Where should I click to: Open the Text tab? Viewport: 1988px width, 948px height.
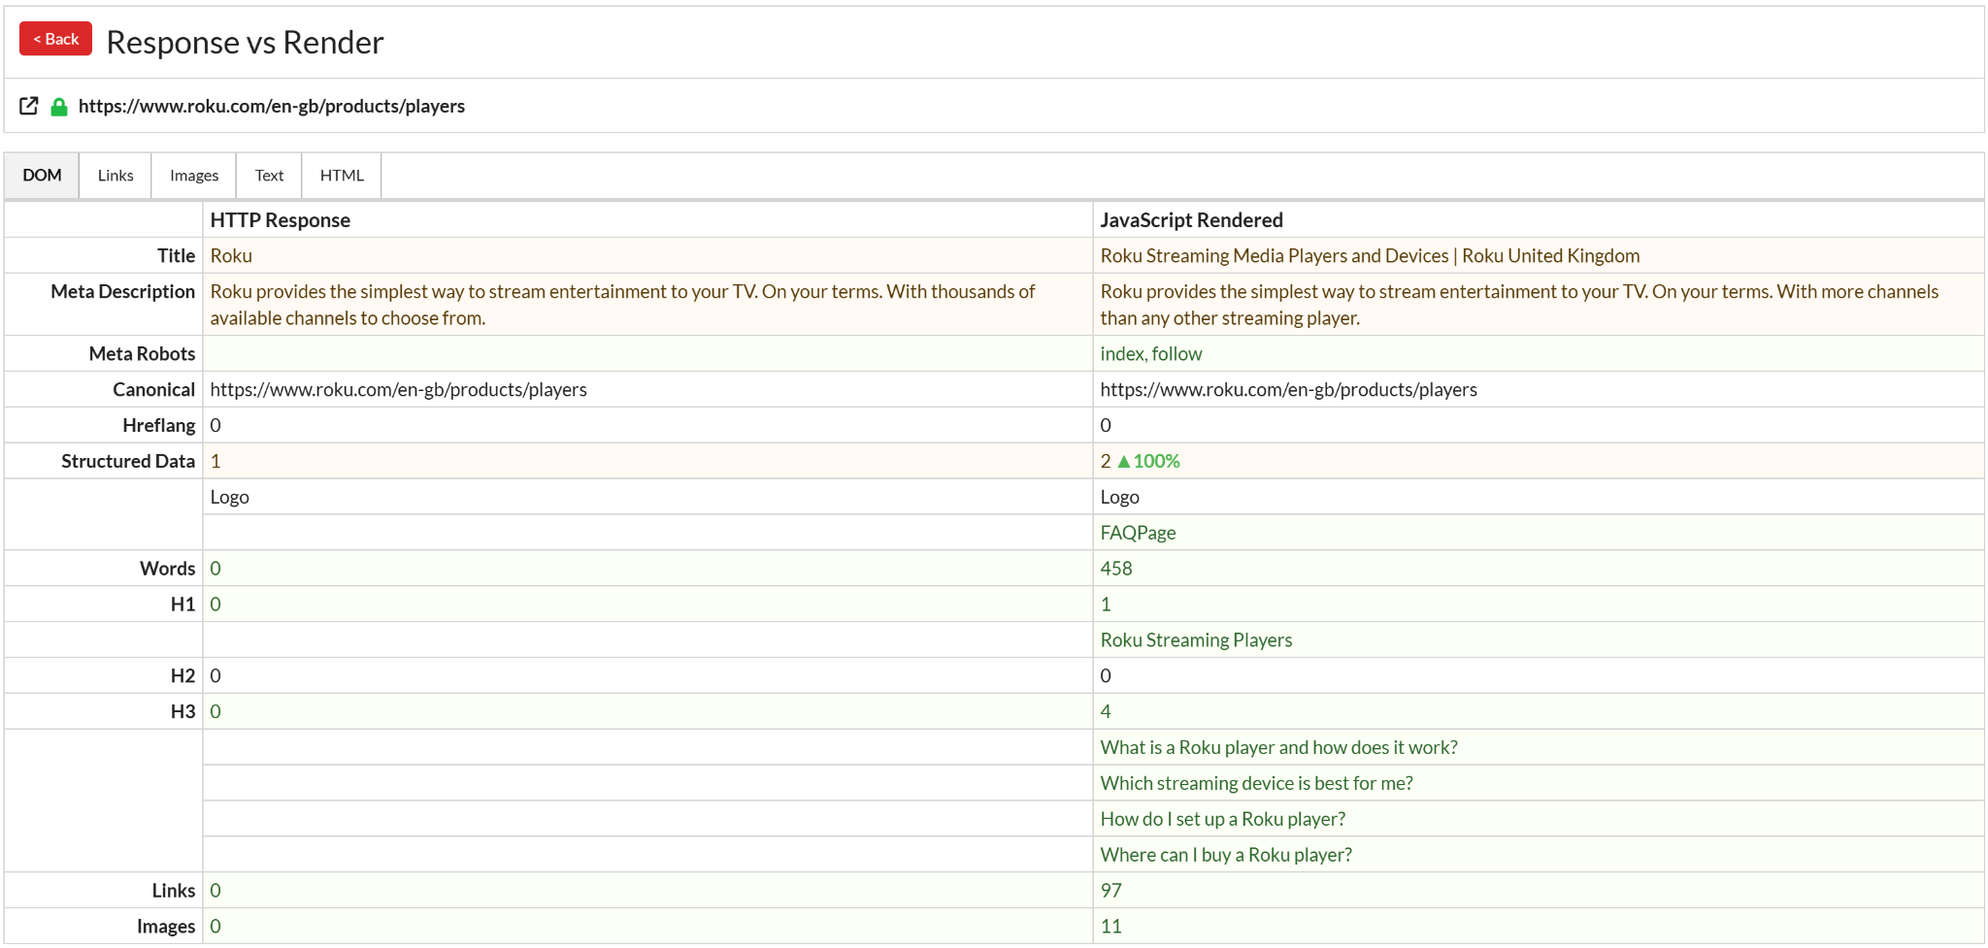click(x=269, y=176)
